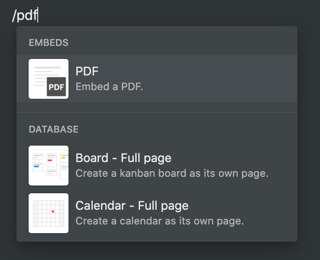Screen dimensions: 320x260
Task: Click the yellow card in the board icon
Action: tap(63, 158)
